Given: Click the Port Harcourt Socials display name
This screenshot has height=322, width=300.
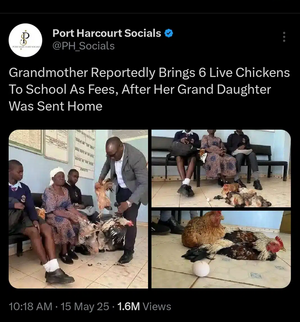Looking at the screenshot, I should click(106, 33).
